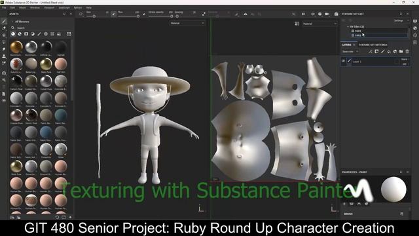Add mask icon in Layers toolbar
Image resolution: width=419 pixels, height=236 pixels.
(x=376, y=51)
